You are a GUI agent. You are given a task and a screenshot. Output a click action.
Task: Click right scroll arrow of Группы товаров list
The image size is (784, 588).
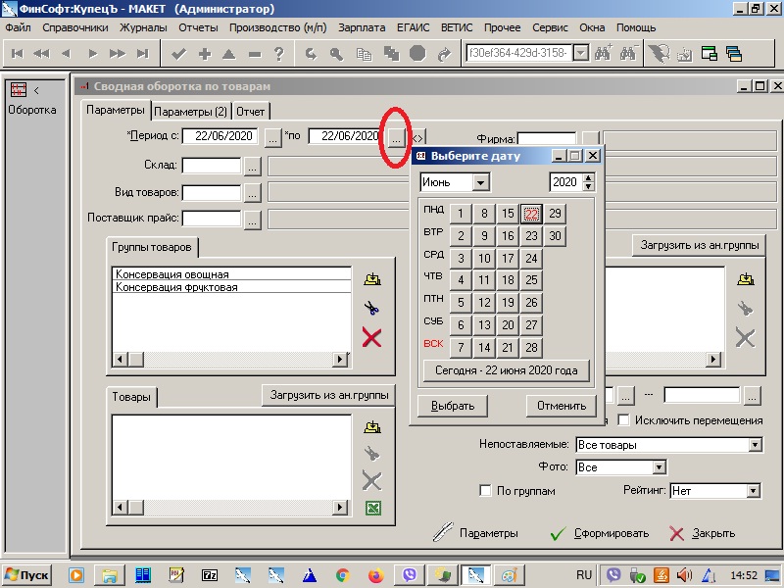coord(340,359)
